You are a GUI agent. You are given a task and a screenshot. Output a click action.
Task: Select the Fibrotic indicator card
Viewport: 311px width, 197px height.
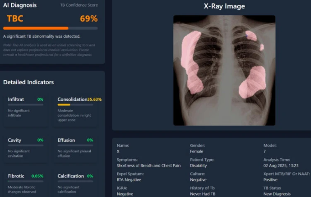click(26, 182)
